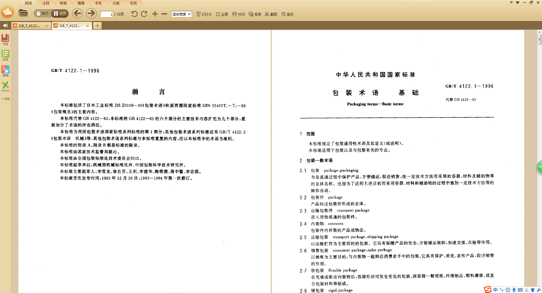The image size is (542, 293).
Task: Go to the previous page arrow
Action: click(x=77, y=14)
